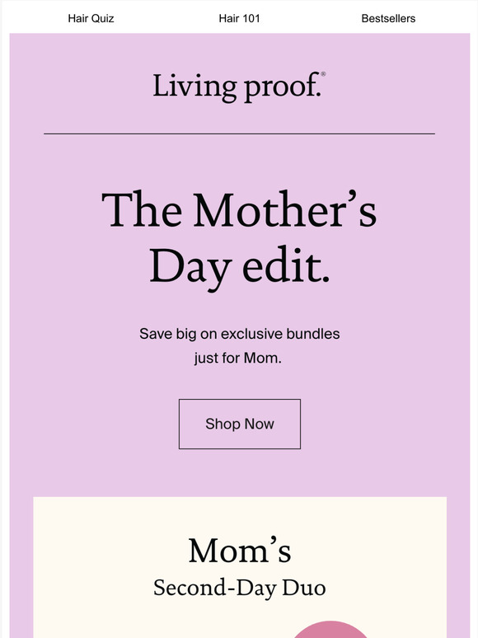Click the "Mom's" bundle heading
This screenshot has height=638, width=478.
pyautogui.click(x=240, y=551)
